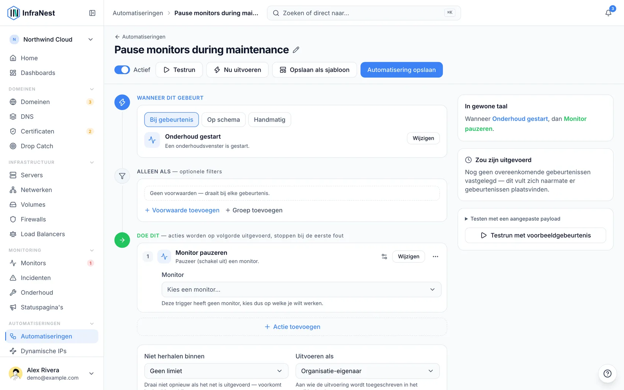Open DNS in the sidebar
This screenshot has width=624, height=390.
pyautogui.click(x=52, y=116)
